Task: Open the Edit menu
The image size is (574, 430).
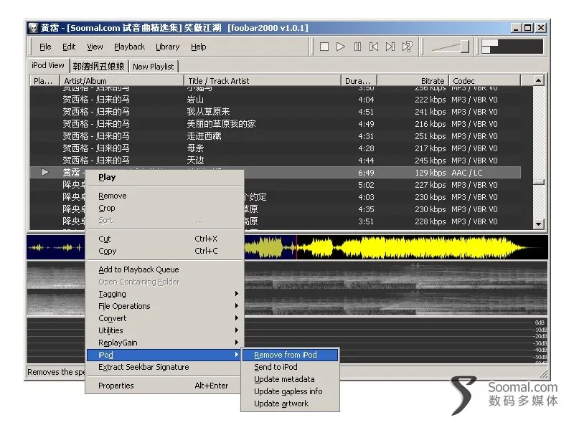Action: 69,47
